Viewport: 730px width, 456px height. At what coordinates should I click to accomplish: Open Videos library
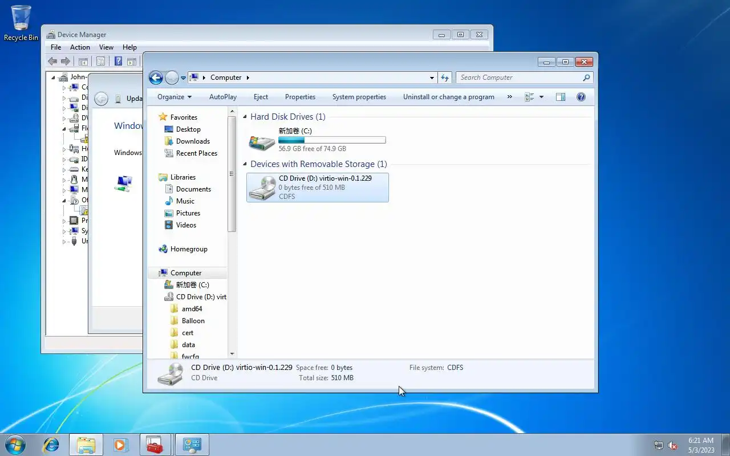186,225
